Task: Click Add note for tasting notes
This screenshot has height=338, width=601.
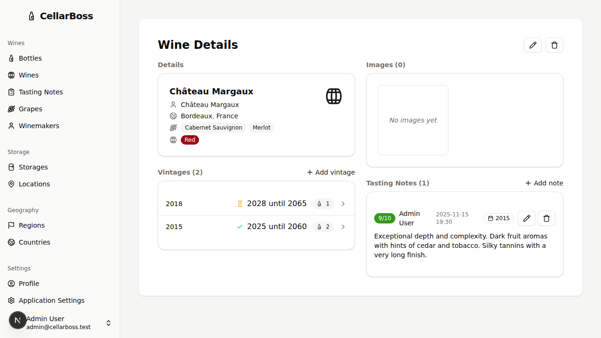Action: (x=544, y=183)
